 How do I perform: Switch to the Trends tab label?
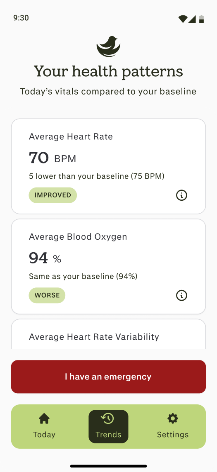pyautogui.click(x=108, y=434)
